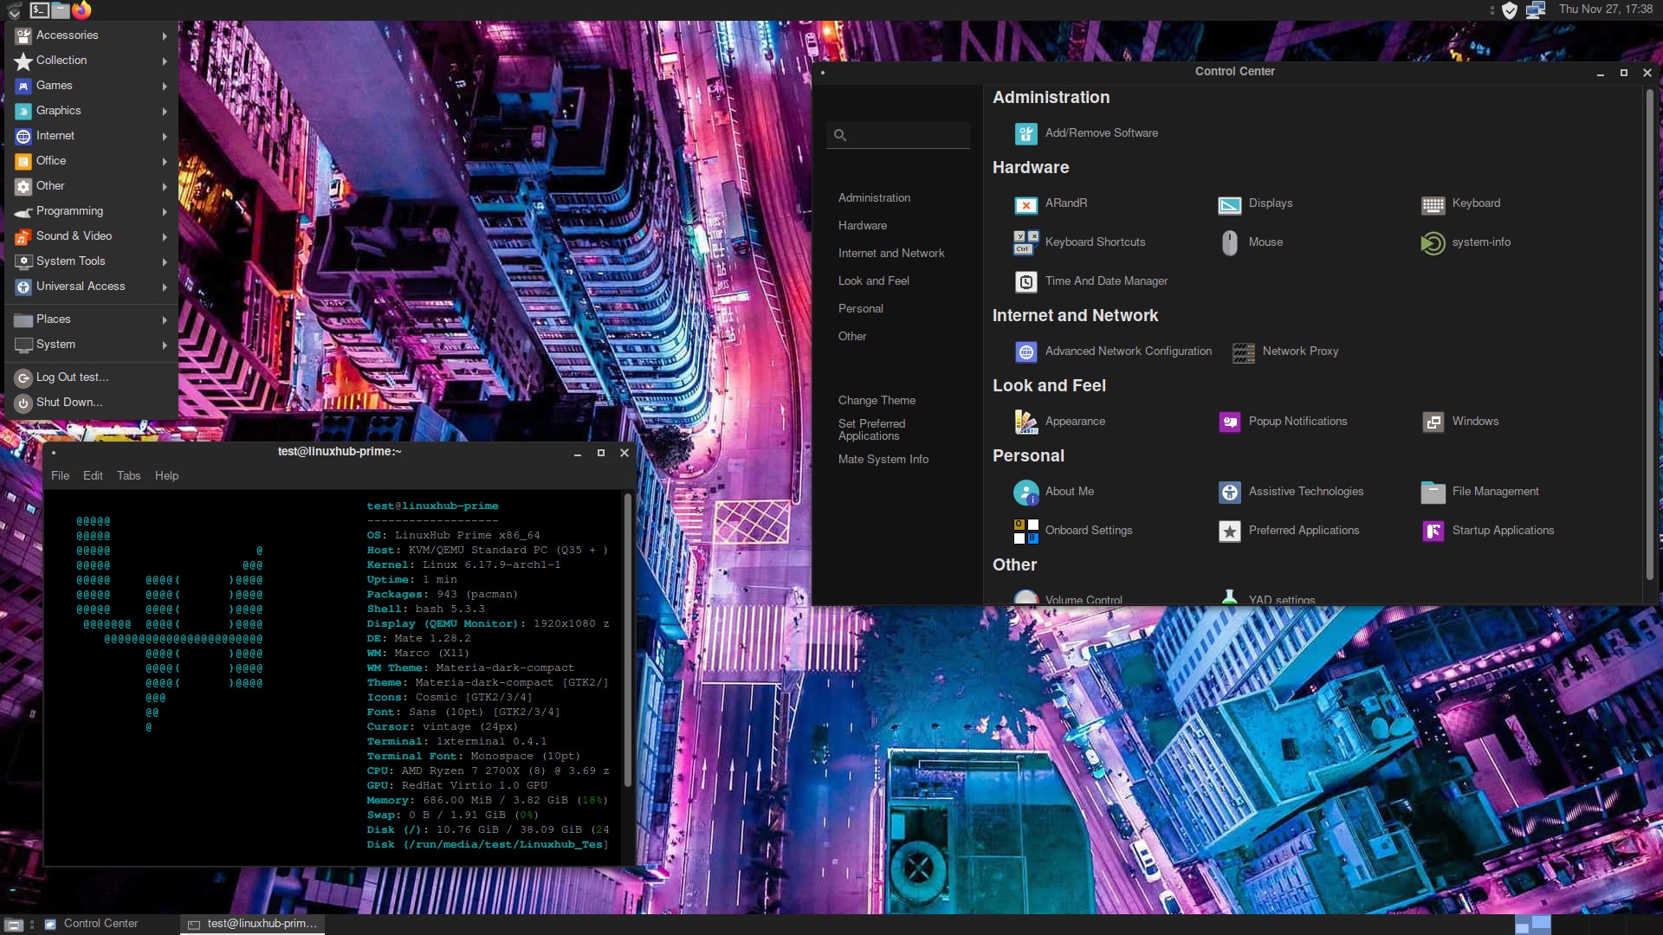Image resolution: width=1663 pixels, height=935 pixels.
Task: Open the Popup Notifications settings
Action: point(1297,422)
